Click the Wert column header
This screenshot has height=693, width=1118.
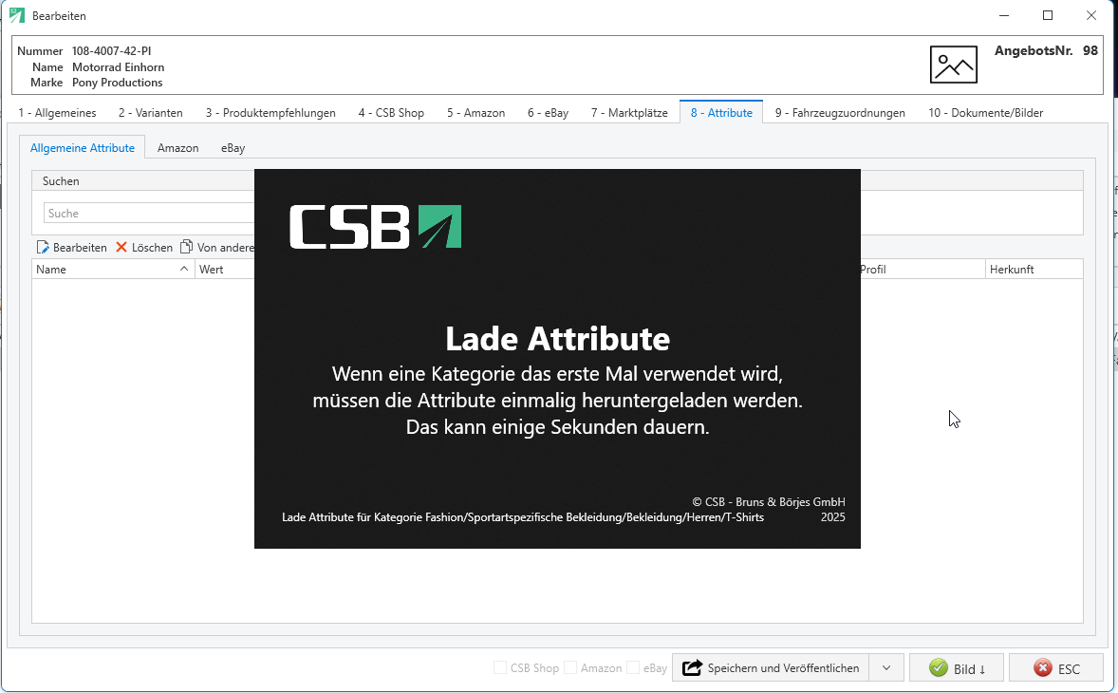225,270
